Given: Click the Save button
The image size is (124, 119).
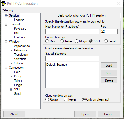Looking at the screenshot, I should coord(109,73).
